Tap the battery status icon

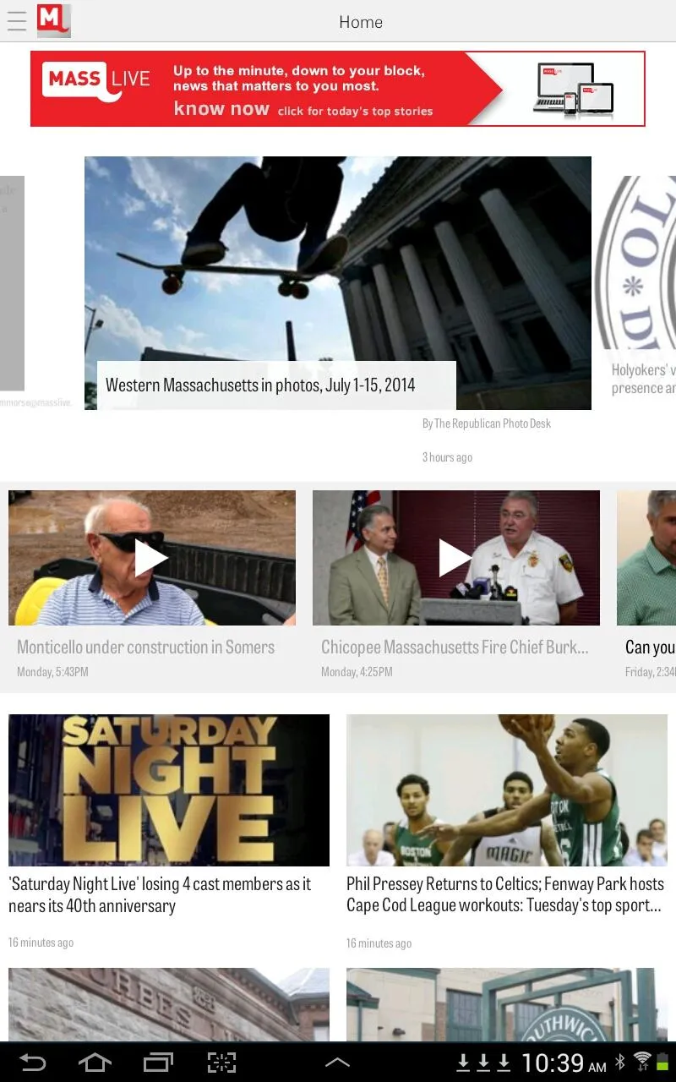click(662, 1062)
